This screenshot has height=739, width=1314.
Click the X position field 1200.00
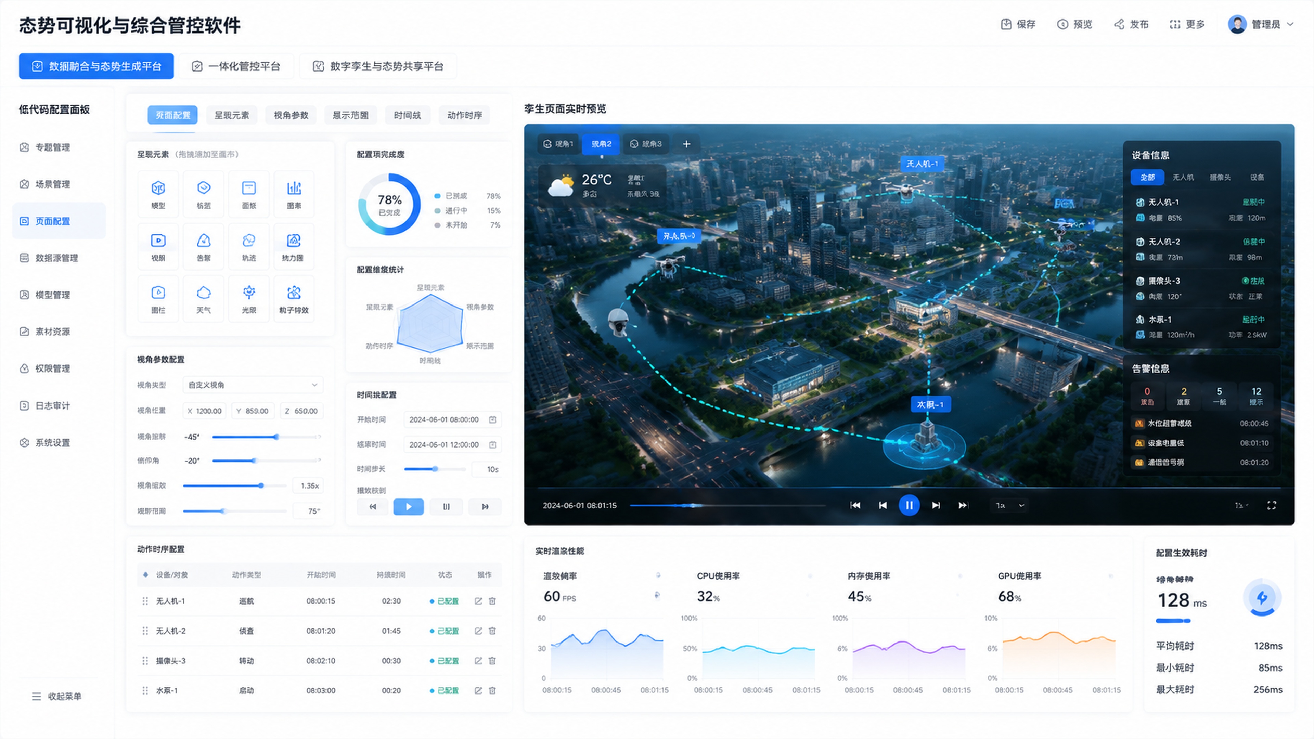205,411
